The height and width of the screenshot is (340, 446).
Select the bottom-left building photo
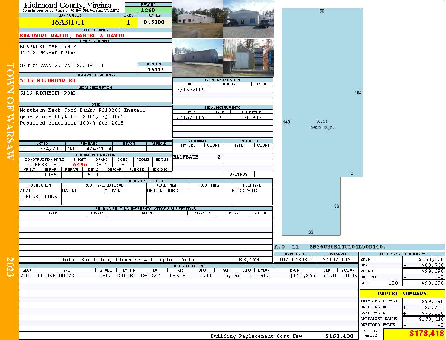click(x=197, y=57)
